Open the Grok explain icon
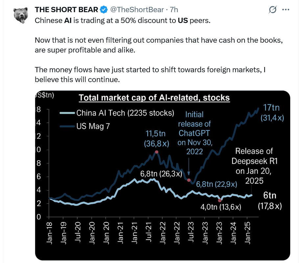 272,10
